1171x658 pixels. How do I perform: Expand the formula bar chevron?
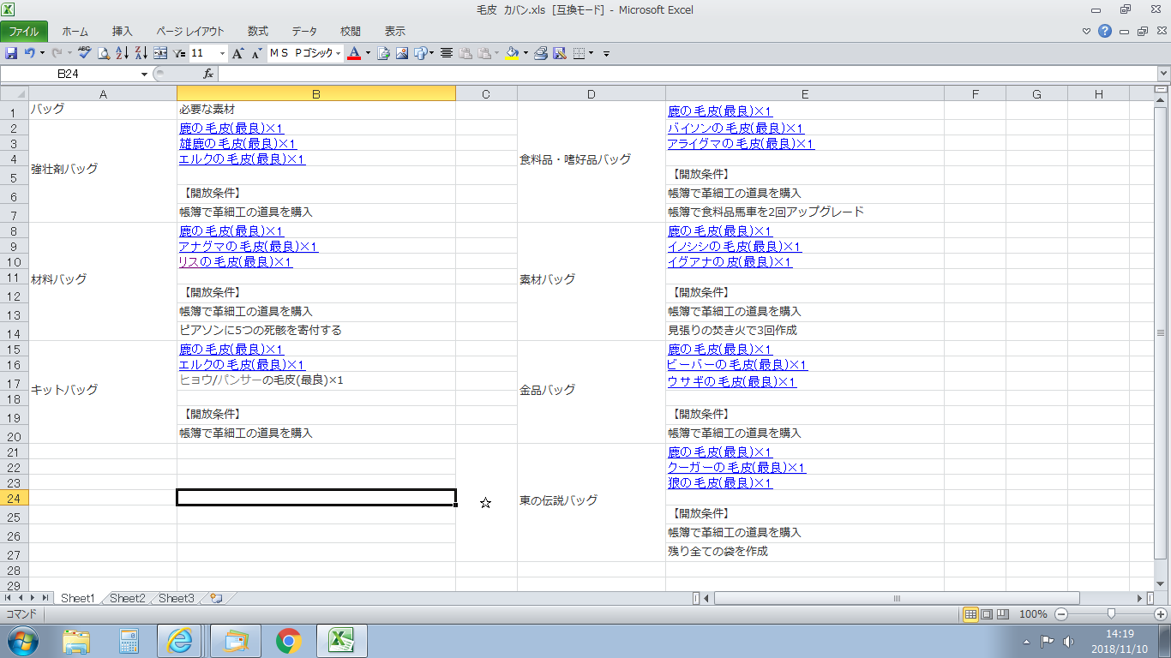coord(1162,75)
